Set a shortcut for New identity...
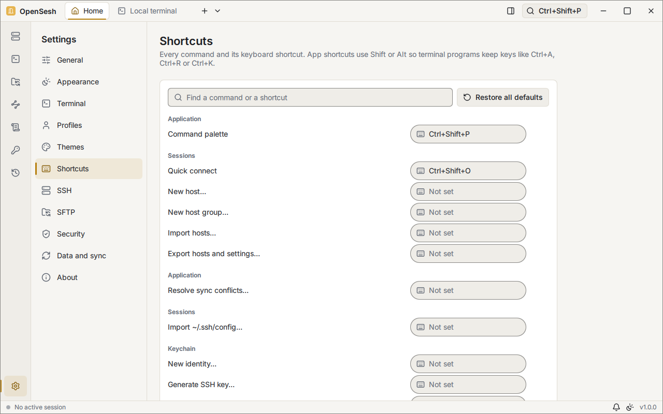This screenshot has height=414, width=663. coord(468,364)
